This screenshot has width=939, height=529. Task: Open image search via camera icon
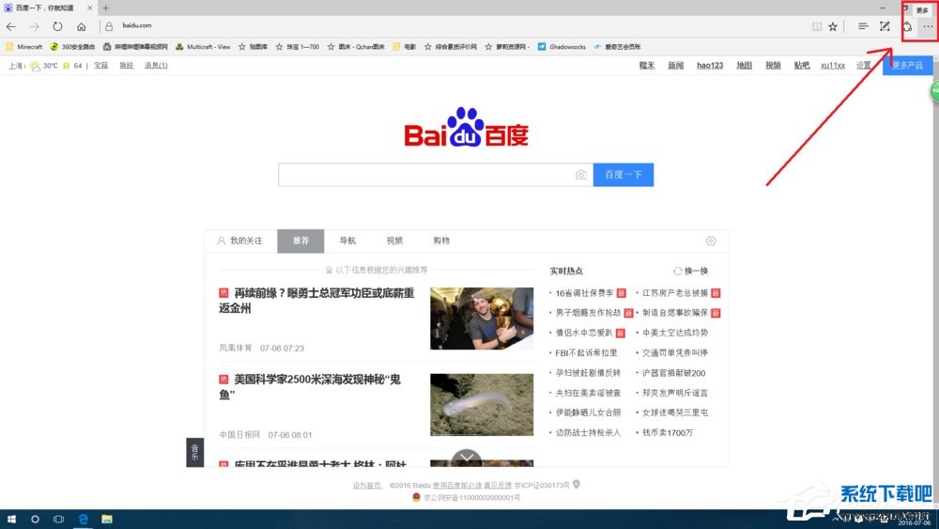(x=581, y=175)
